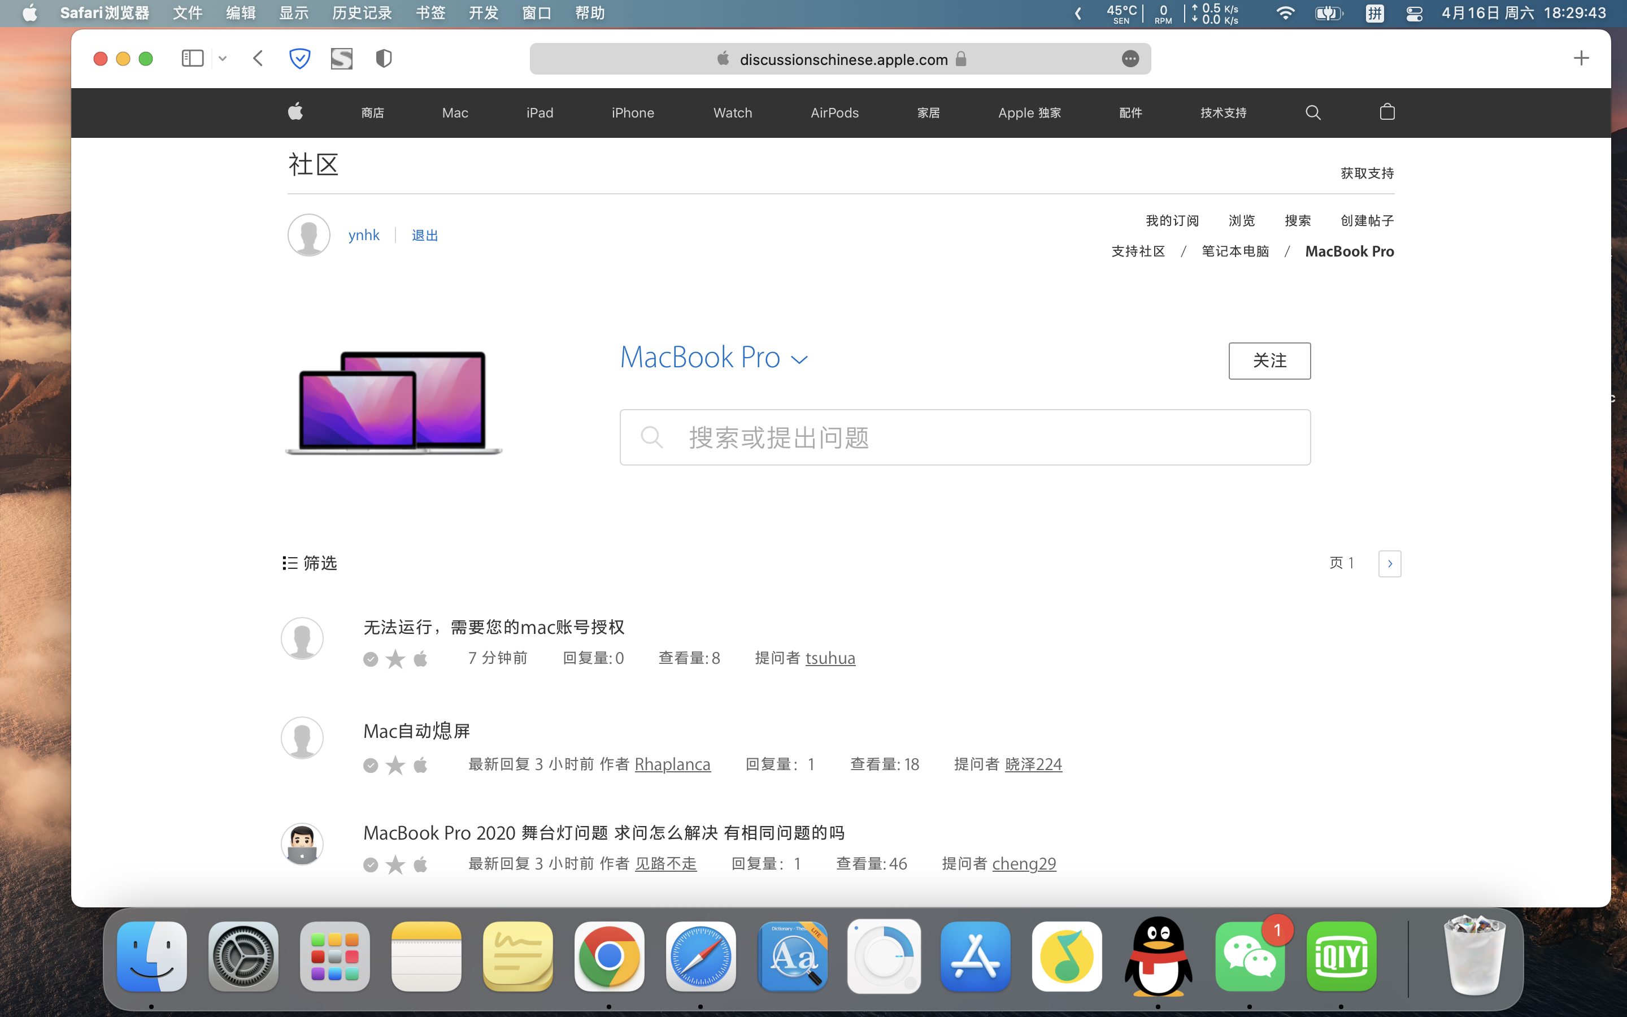The height and width of the screenshot is (1017, 1627).
Task: Open the 历史记录 menu
Action: (361, 14)
